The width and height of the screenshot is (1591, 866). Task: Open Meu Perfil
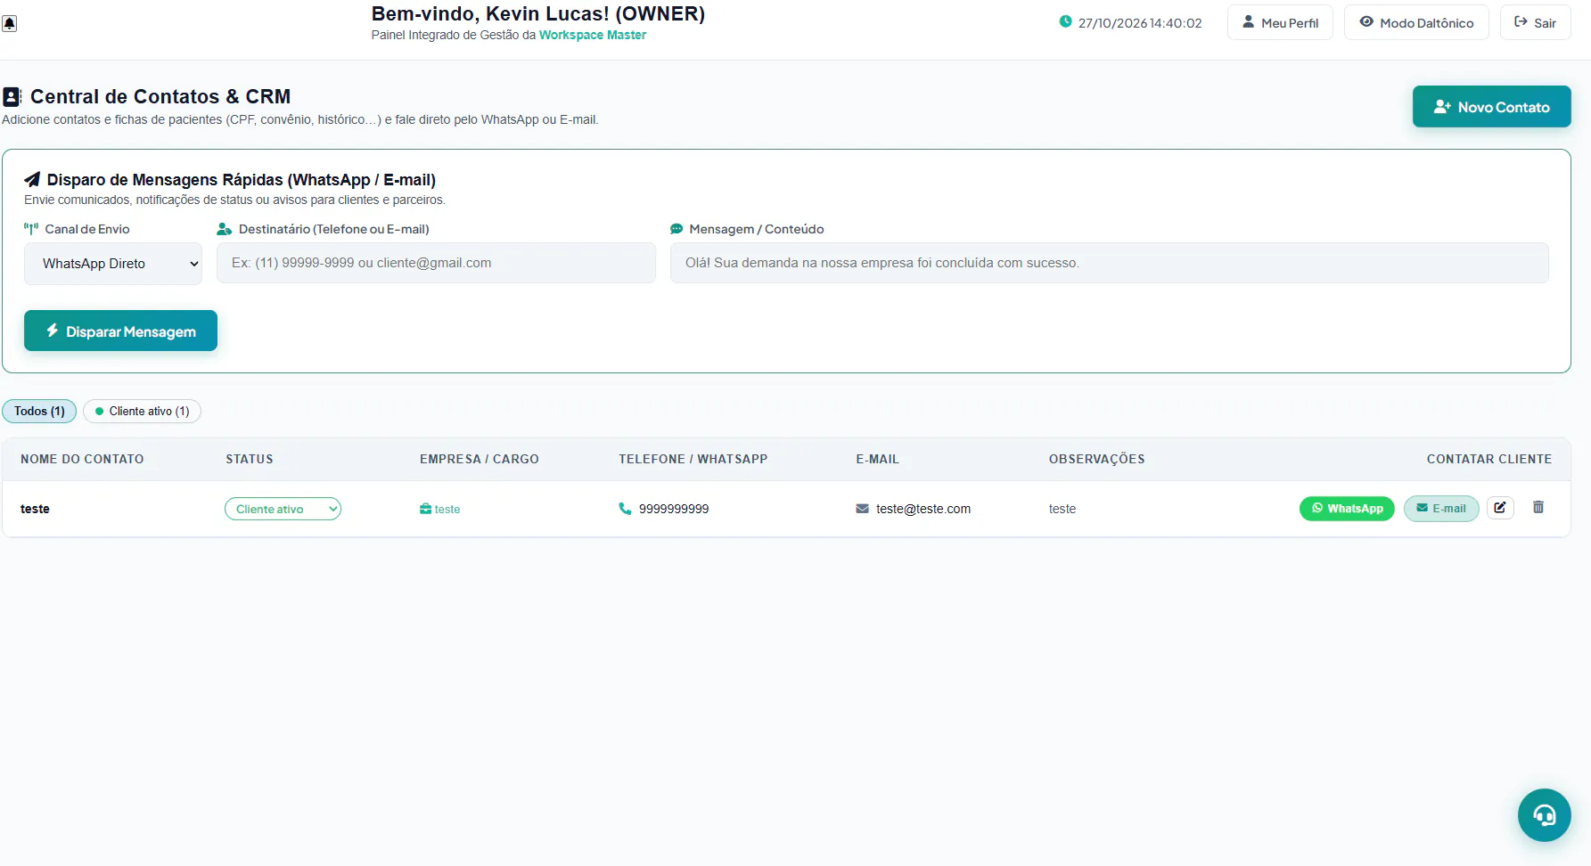(x=1280, y=22)
